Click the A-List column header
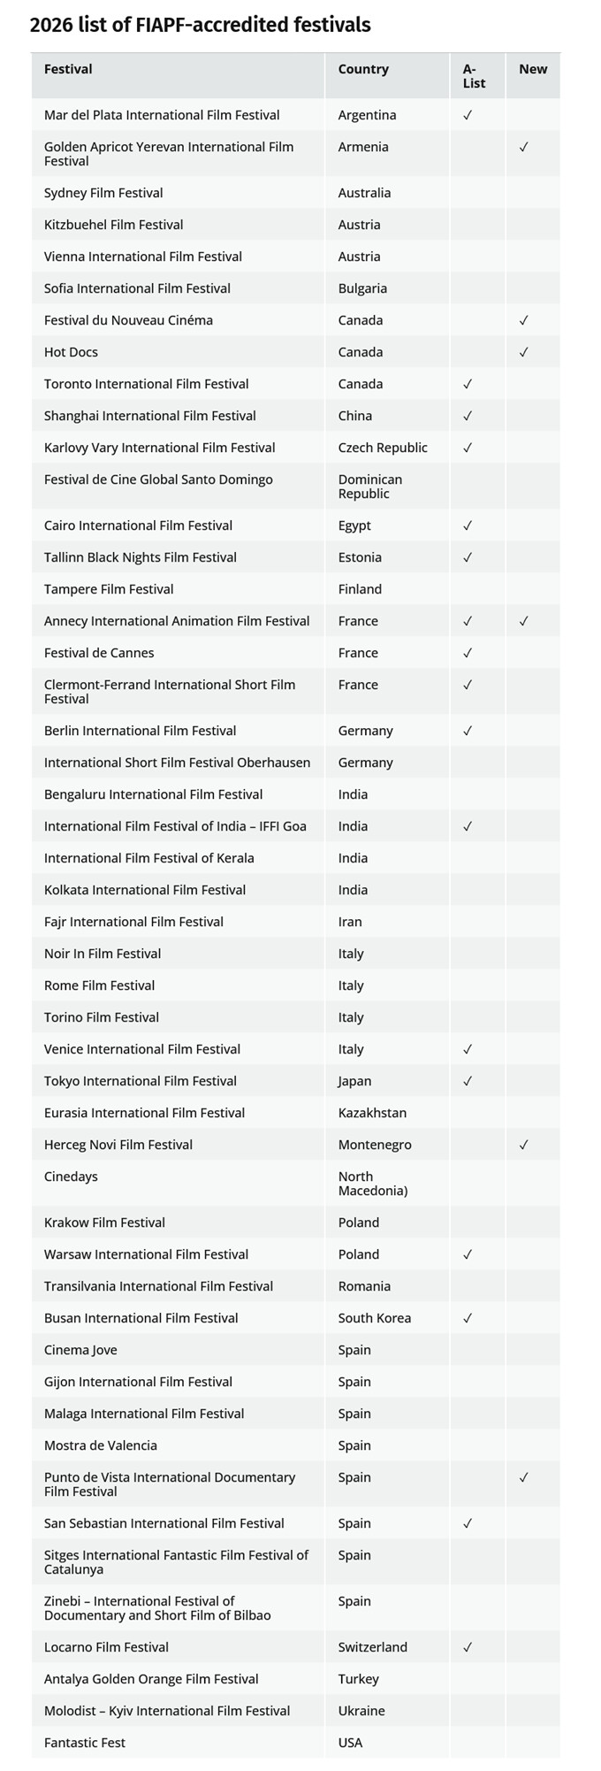The width and height of the screenshot is (601, 1771). (474, 76)
